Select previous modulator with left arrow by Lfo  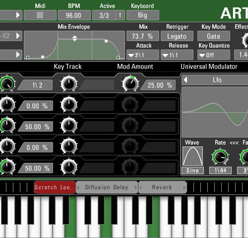click(x=186, y=80)
